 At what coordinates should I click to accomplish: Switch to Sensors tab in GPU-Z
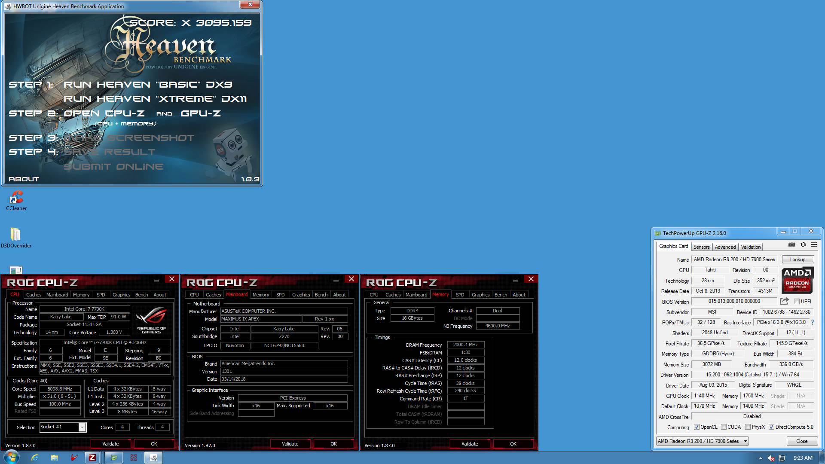(x=701, y=247)
